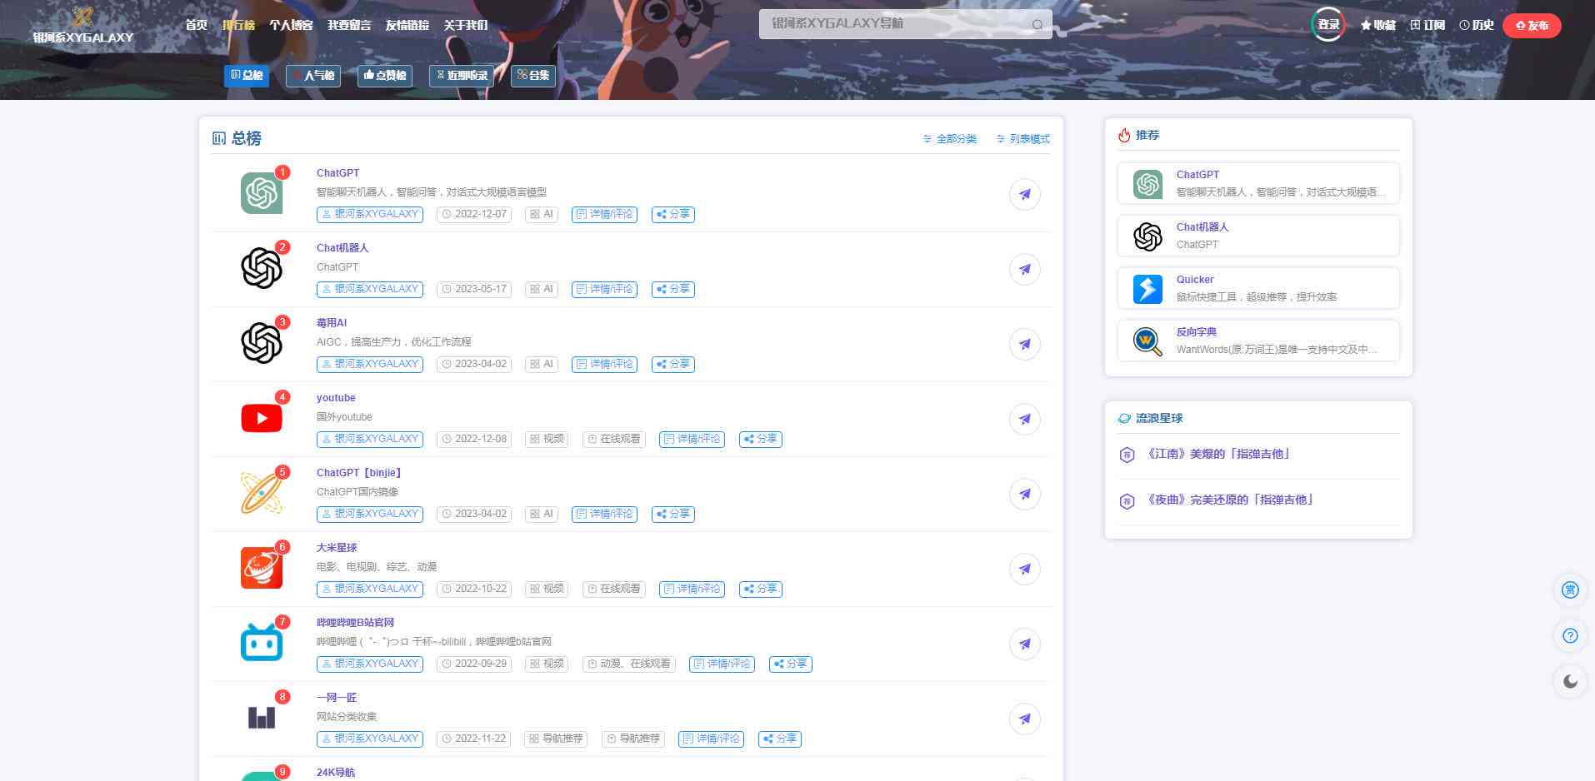This screenshot has width=1595, height=781.
Task: Go to 首页 in navigation
Action: pos(197,25)
